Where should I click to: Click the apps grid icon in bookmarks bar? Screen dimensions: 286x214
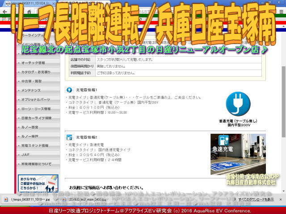(x=4, y=19)
